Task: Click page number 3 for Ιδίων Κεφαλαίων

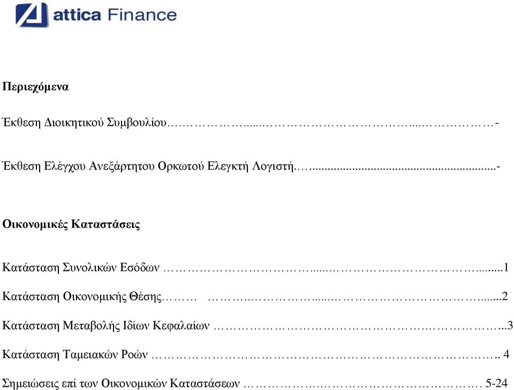Action: click(510, 325)
